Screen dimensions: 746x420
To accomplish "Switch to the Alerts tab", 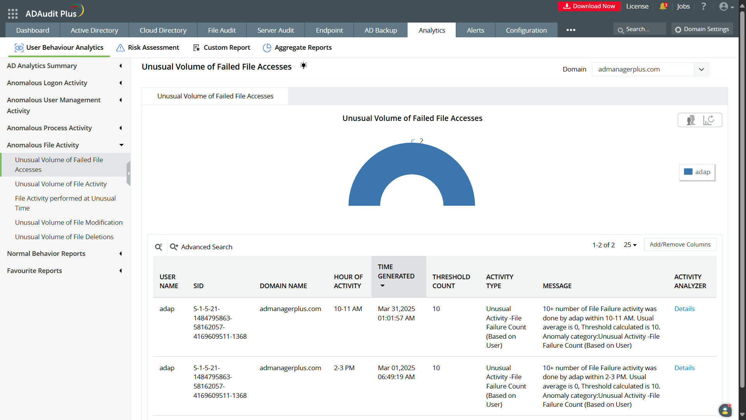I will 475,30.
